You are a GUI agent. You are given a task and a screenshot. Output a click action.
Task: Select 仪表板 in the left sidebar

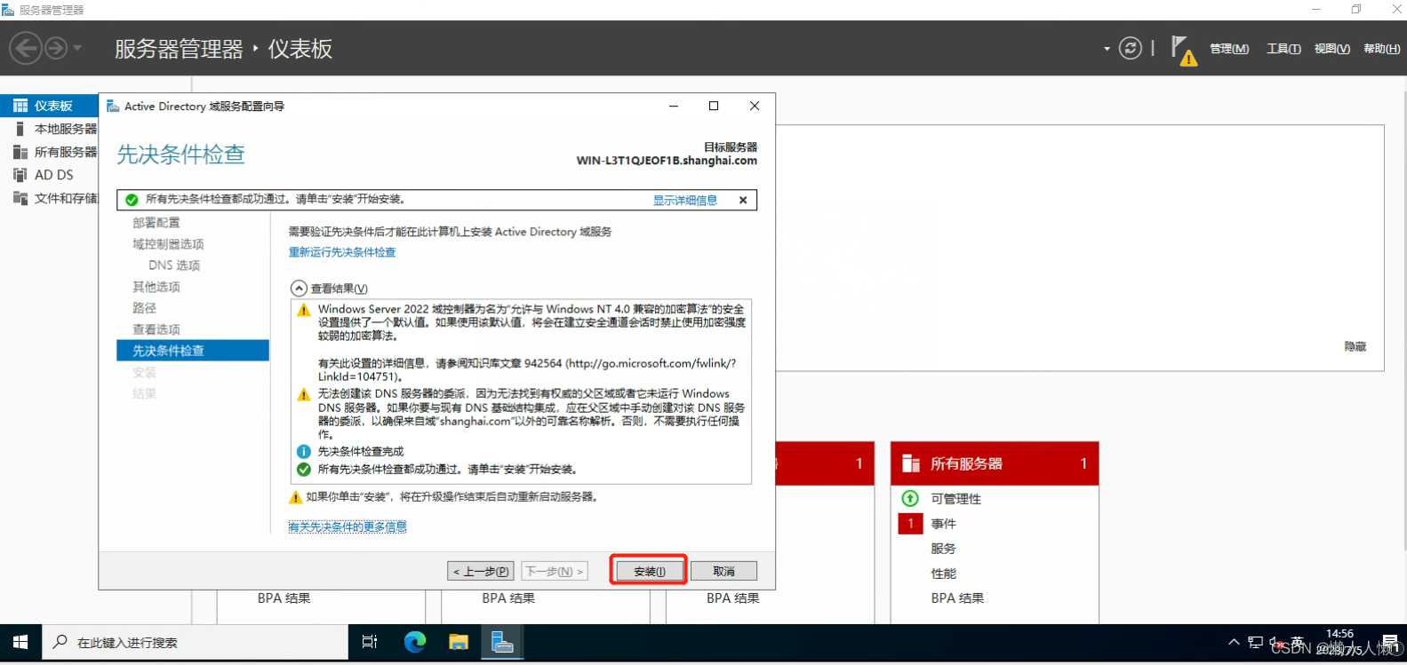50,106
